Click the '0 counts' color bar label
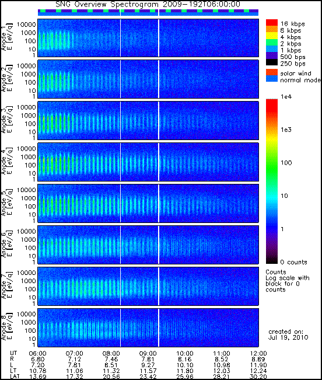The image size is (322, 380). (293, 262)
